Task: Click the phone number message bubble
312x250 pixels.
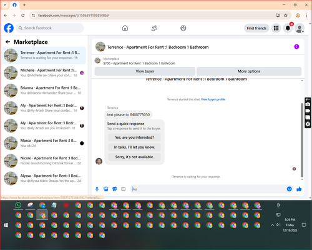Action: [x=129, y=115]
